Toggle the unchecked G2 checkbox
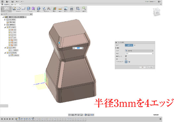This screenshot has height=122, width=174. [126, 59]
